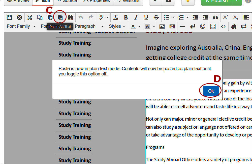Screen dimensions: 252x164
Task: Expand the Styles dropdown
Action: tap(117, 26)
